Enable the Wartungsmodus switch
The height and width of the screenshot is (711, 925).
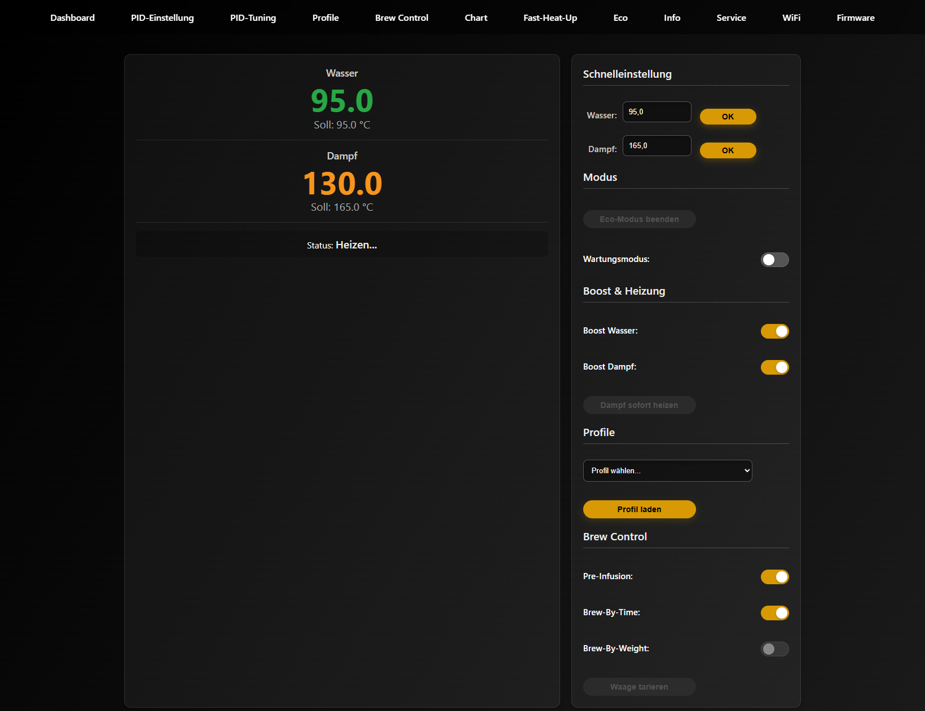[774, 260]
